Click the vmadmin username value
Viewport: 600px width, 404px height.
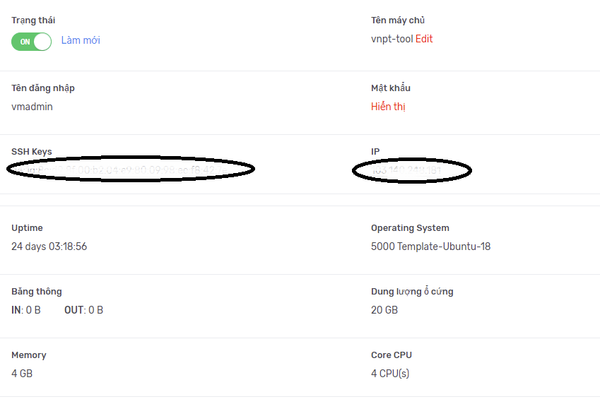click(x=32, y=107)
